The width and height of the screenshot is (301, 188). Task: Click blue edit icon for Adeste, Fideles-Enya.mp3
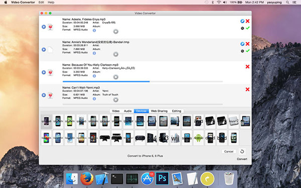[x=242, y=21]
